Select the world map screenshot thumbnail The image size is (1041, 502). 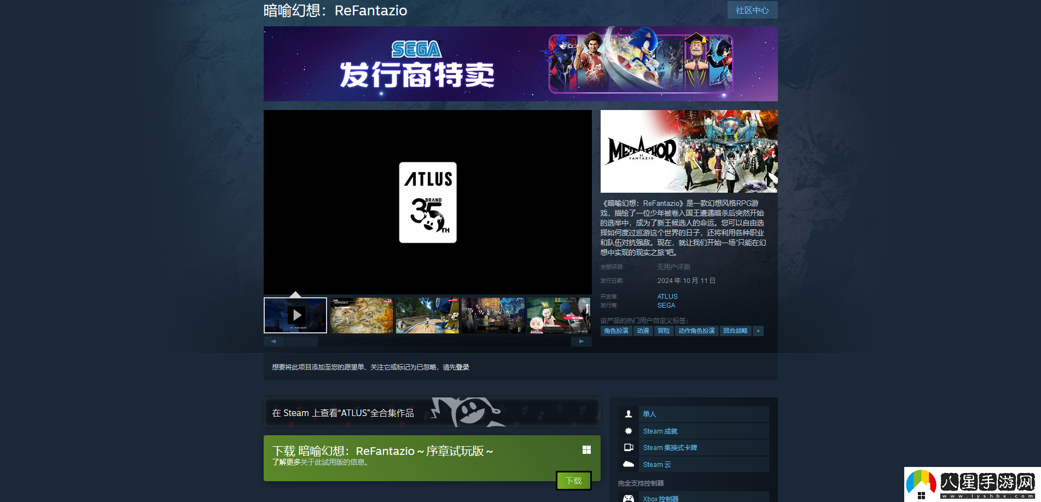pyautogui.click(x=362, y=315)
